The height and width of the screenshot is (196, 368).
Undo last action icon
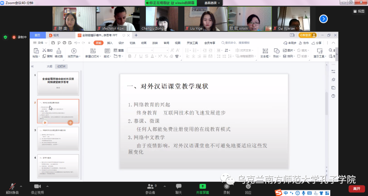pos(76,43)
